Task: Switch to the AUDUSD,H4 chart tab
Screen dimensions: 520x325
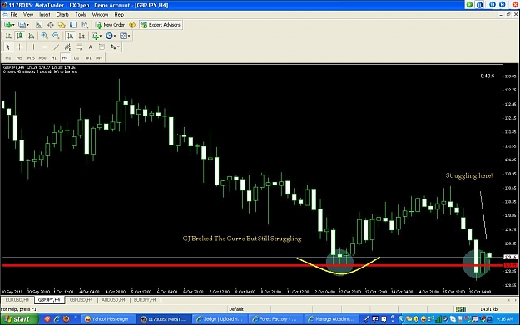Action: pos(113,300)
